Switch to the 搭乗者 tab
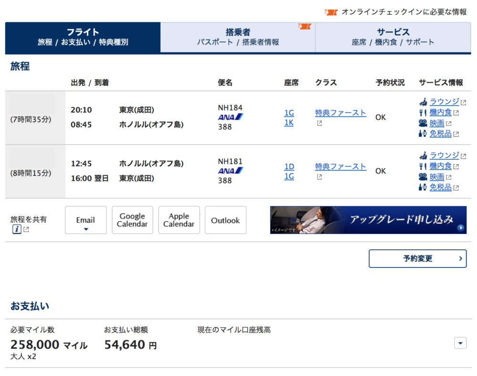This screenshot has width=477, height=376. pyautogui.click(x=238, y=37)
